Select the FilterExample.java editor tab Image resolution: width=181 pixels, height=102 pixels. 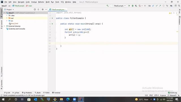click(x=58, y=9)
